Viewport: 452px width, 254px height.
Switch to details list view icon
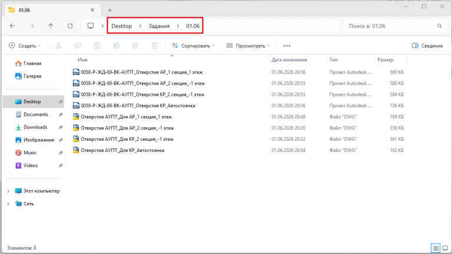tap(436, 248)
